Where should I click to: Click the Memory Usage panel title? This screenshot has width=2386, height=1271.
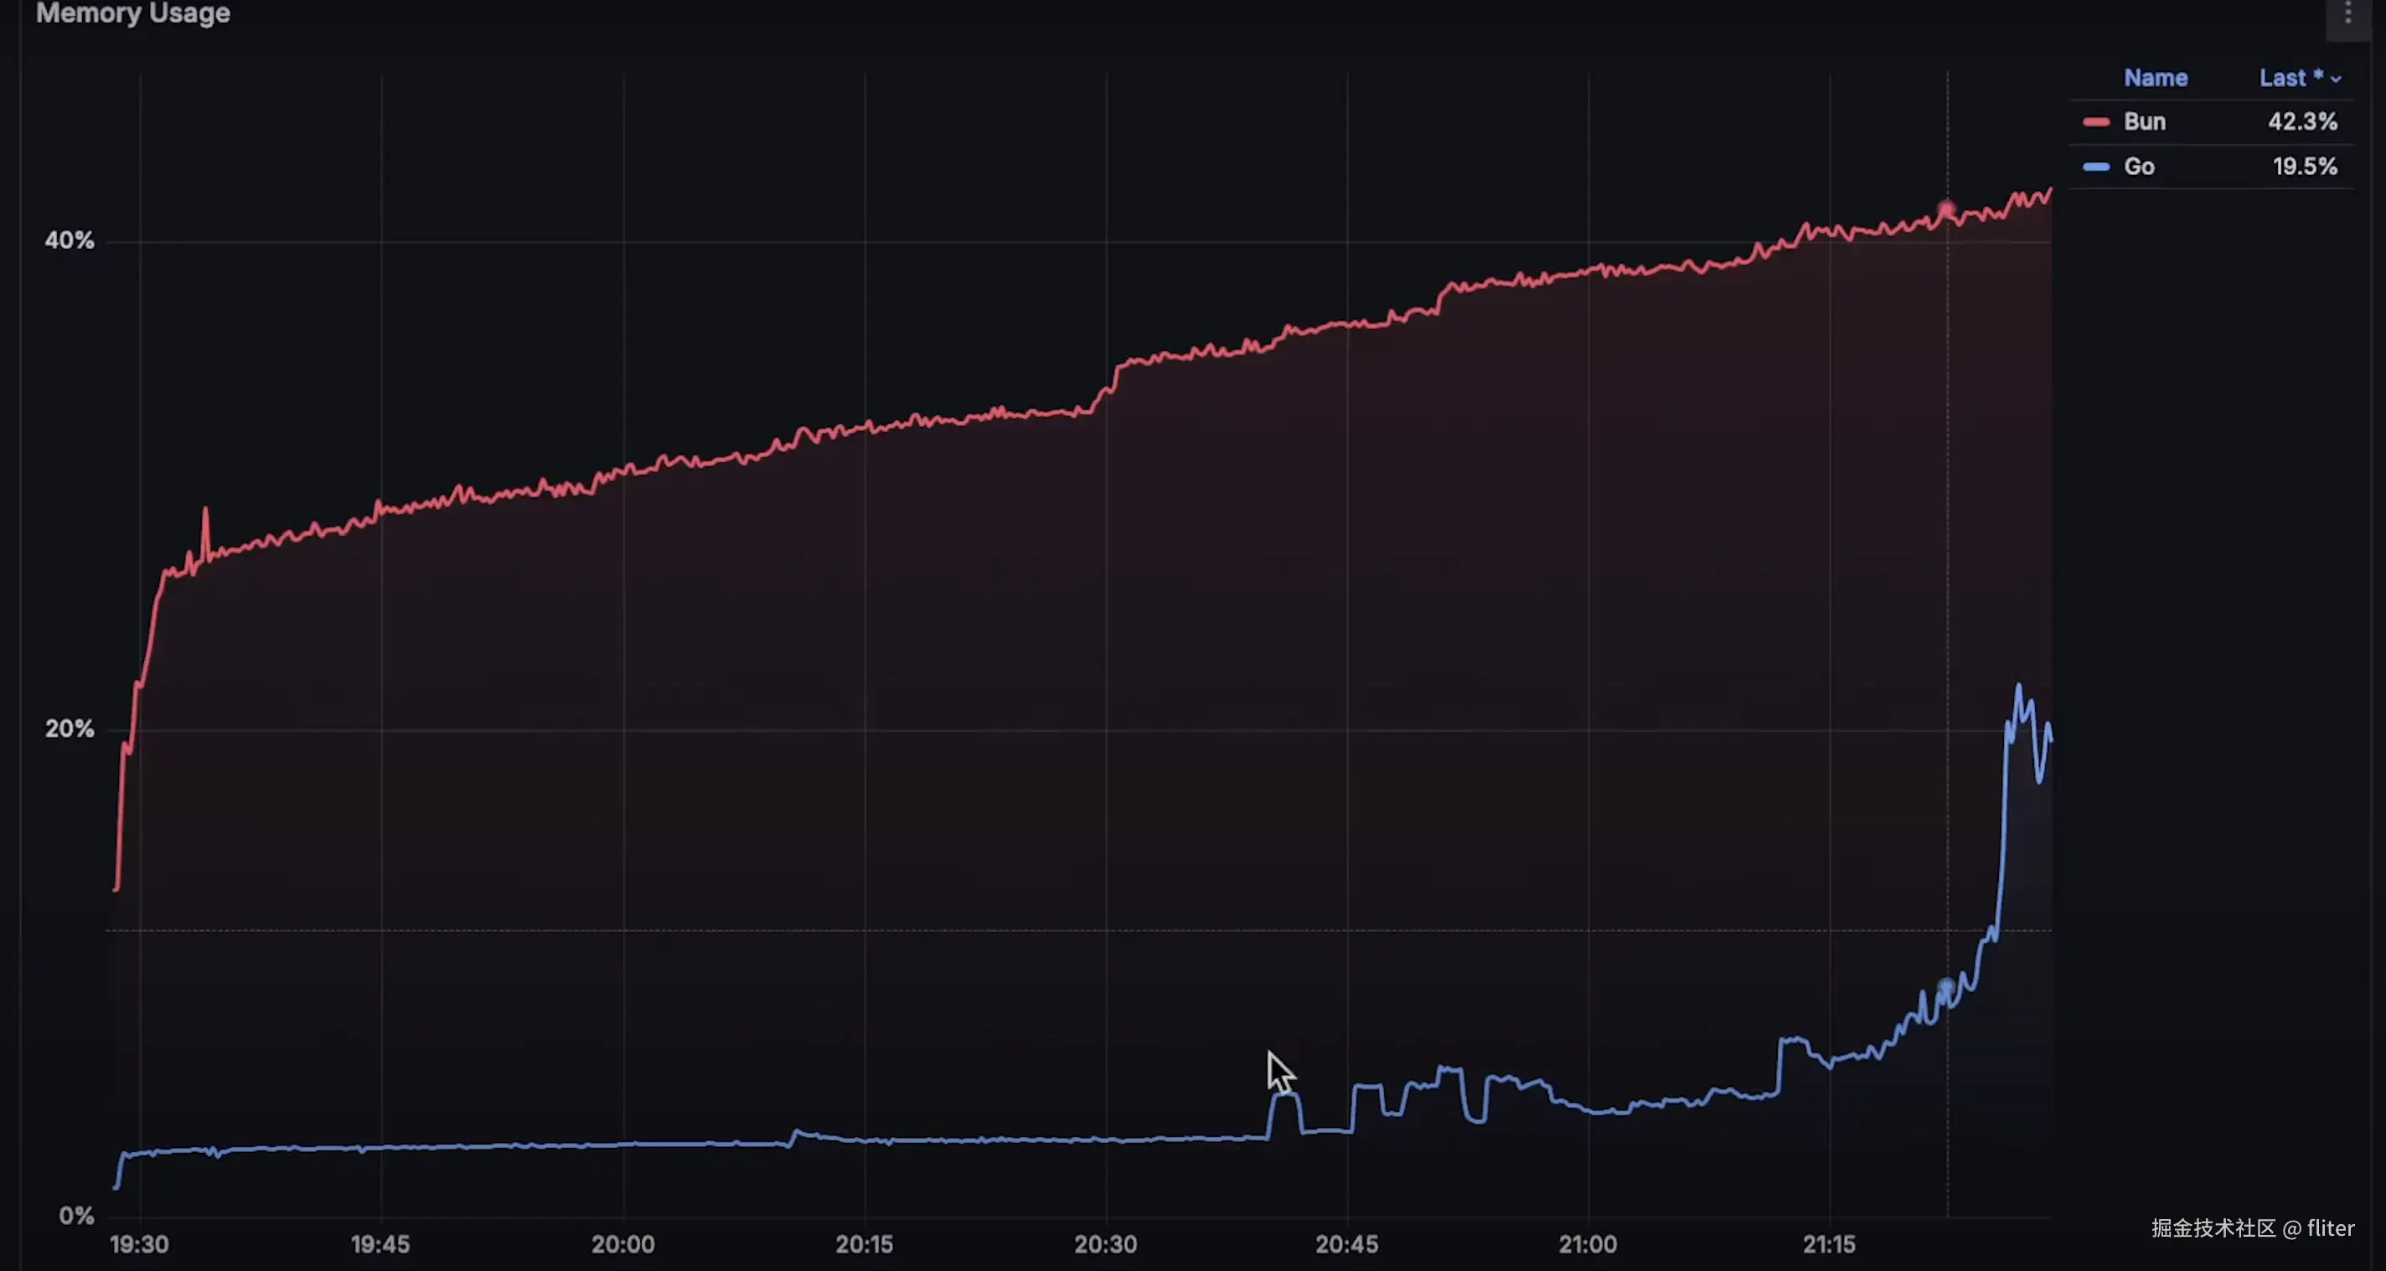(132, 13)
